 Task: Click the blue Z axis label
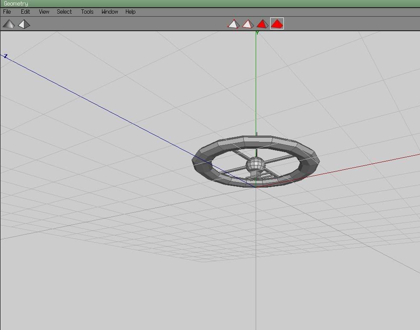[6, 56]
